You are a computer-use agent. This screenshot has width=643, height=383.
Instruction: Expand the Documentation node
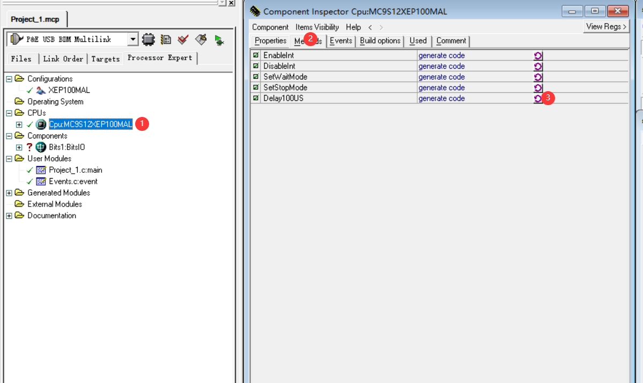pos(9,216)
